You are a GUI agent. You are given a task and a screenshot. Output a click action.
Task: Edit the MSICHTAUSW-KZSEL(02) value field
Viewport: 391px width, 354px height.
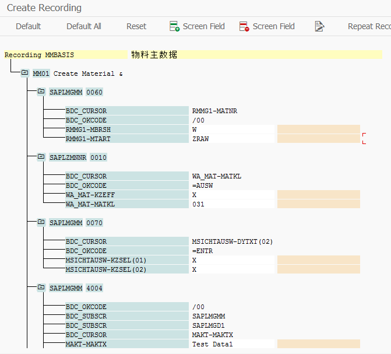[x=233, y=269]
